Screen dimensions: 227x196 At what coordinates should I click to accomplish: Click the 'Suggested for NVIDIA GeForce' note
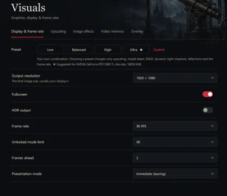click(x=98, y=64)
